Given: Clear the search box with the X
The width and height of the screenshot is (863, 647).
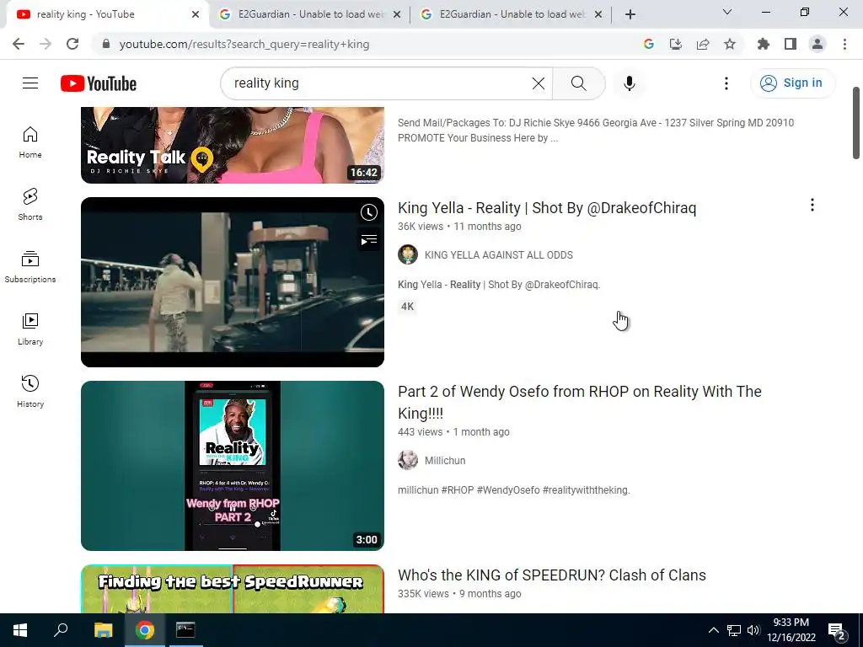Looking at the screenshot, I should point(539,83).
